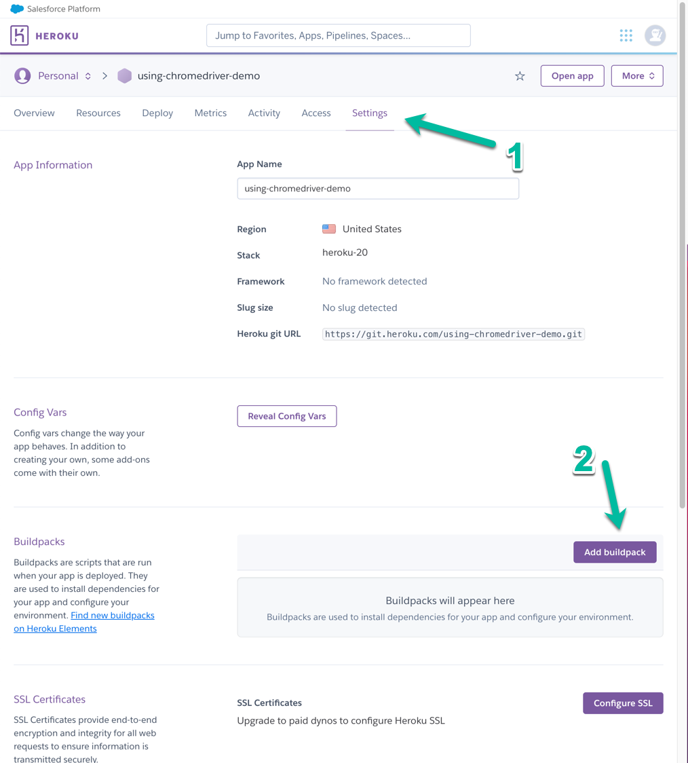Click Reveal Config Vars
This screenshot has height=763, width=688.
286,416
